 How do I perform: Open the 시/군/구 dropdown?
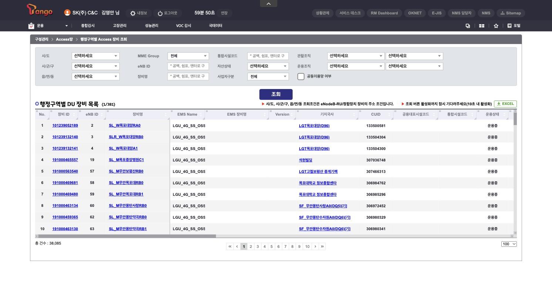[95, 66]
